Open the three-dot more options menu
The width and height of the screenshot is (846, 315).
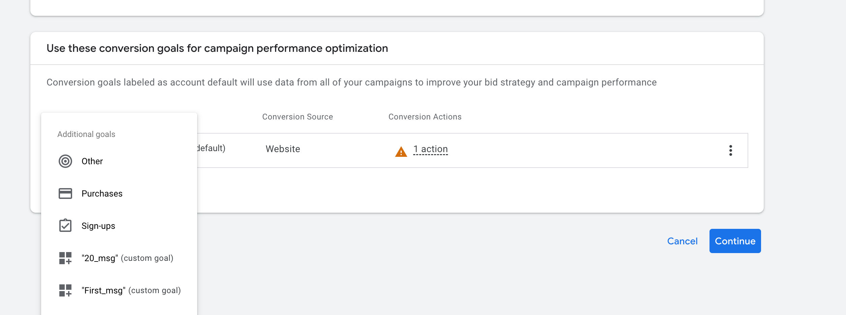pyautogui.click(x=730, y=150)
